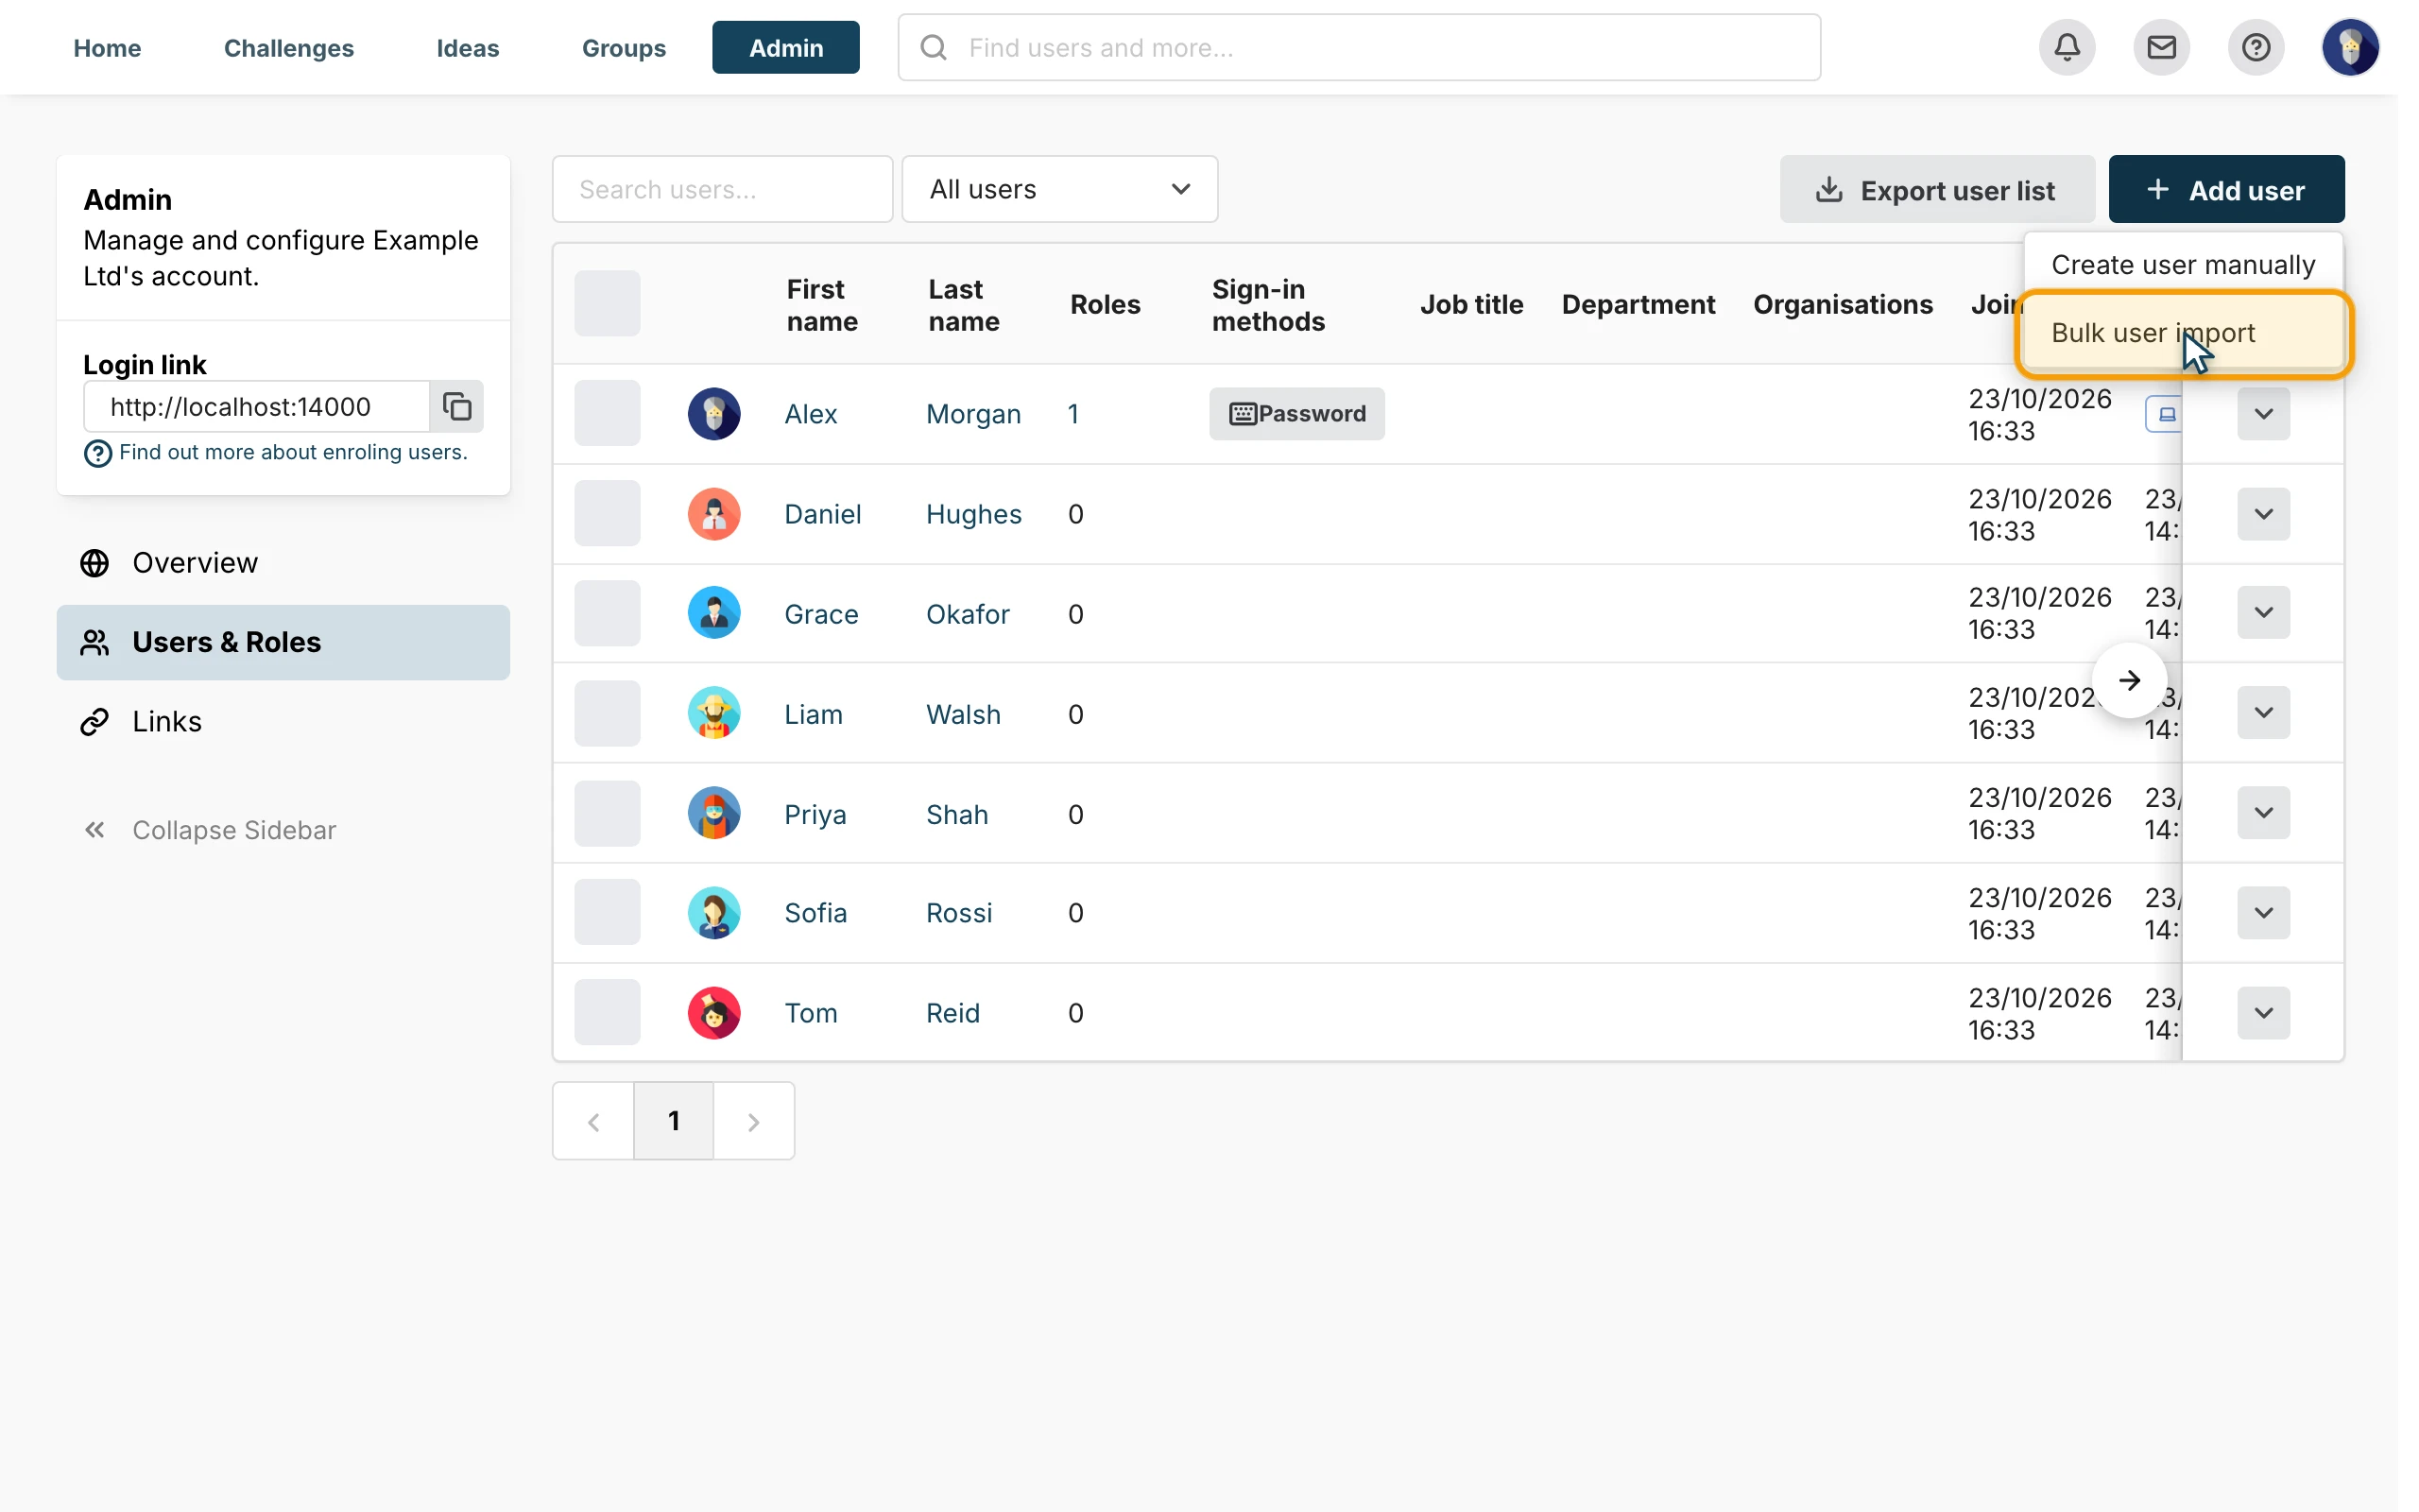The width and height of the screenshot is (2419, 1512).
Task: Go to the next page arrow
Action: [x=754, y=1121]
